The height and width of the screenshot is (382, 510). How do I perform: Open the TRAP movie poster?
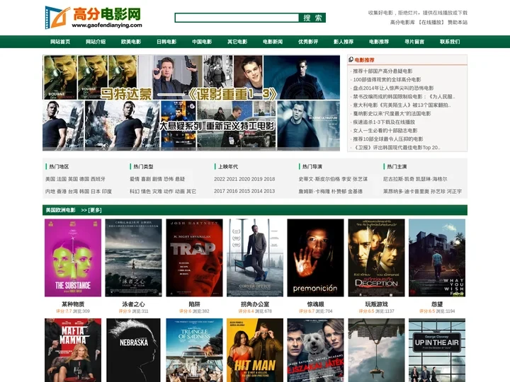(194, 257)
